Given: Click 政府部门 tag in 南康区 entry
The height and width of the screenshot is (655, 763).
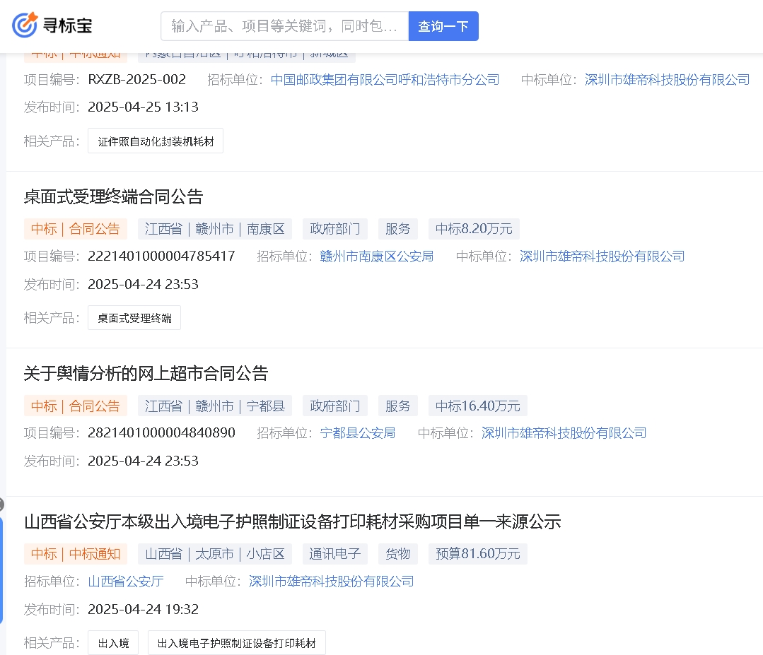Looking at the screenshot, I should click(335, 229).
